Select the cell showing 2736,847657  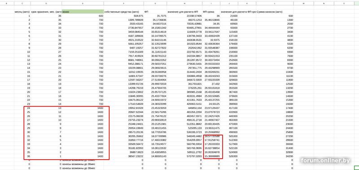pyautogui.click(x=124, y=28)
